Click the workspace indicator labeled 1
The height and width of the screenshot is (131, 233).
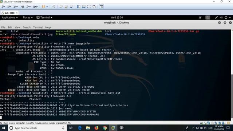[208, 17]
